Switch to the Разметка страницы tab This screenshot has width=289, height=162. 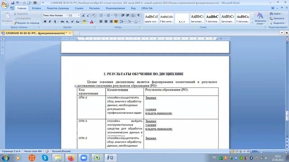tap(58, 8)
